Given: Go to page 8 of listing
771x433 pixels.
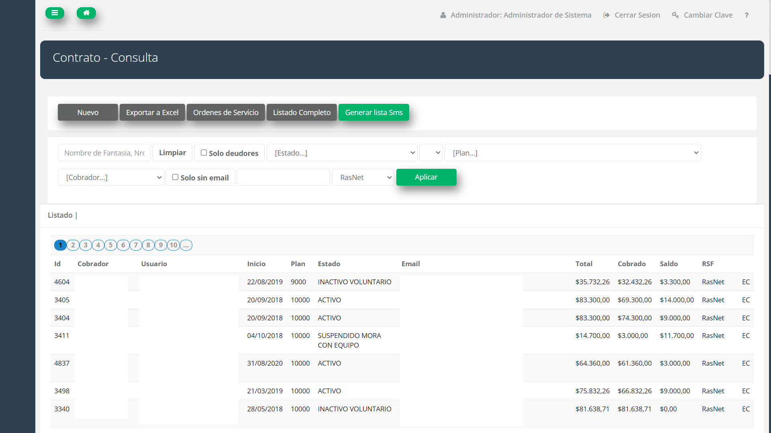Looking at the screenshot, I should (x=148, y=245).
